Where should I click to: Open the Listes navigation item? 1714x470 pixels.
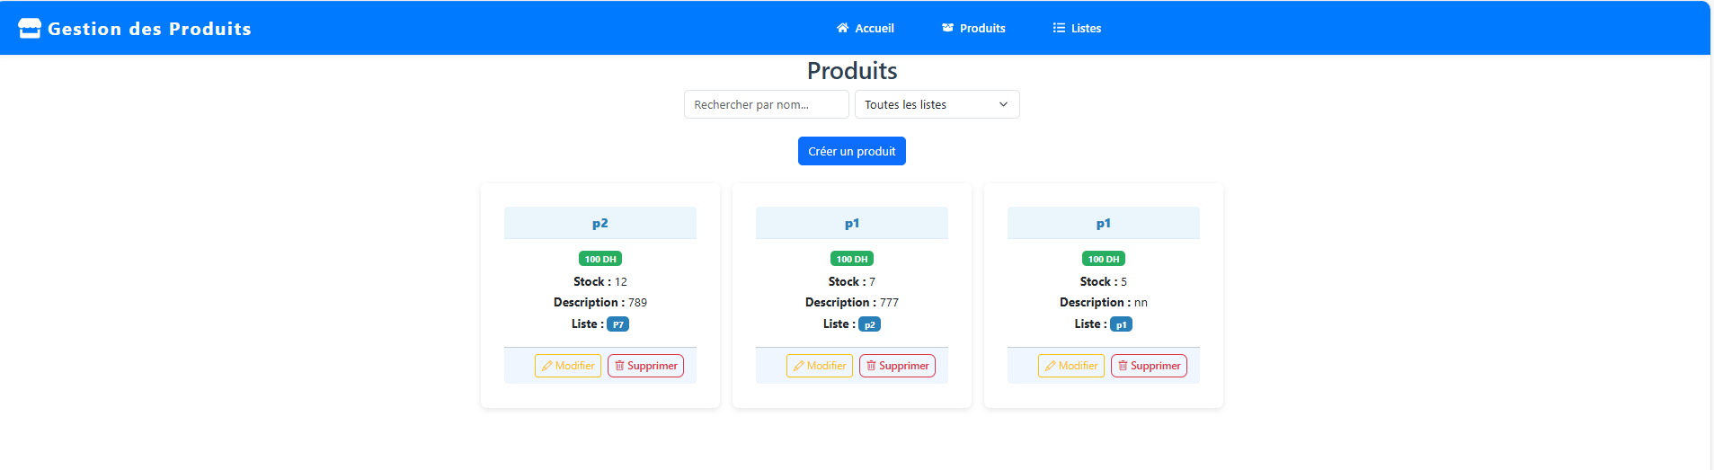1086,28
